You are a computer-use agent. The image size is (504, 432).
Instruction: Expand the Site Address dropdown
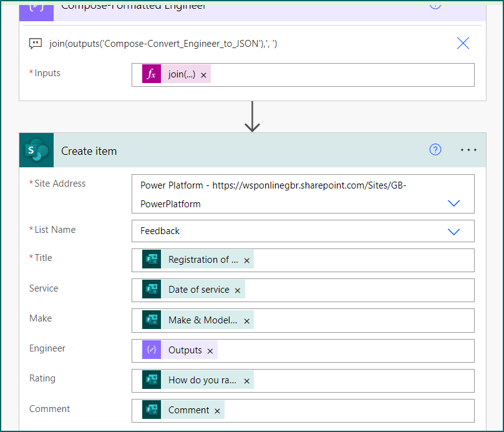click(x=453, y=204)
